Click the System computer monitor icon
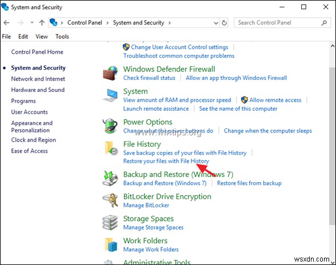 click(x=110, y=96)
